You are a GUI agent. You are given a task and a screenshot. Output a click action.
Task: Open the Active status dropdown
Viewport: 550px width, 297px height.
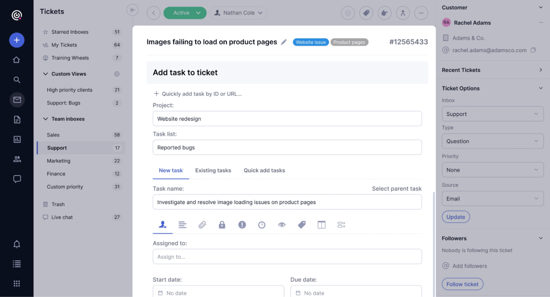[185, 13]
